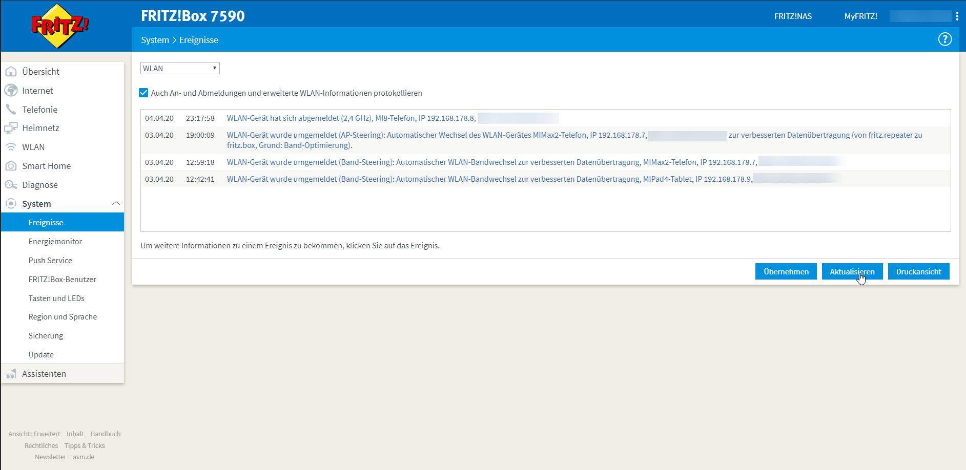Click the Übernehmen button
The width and height of the screenshot is (966, 470).
pyautogui.click(x=786, y=271)
